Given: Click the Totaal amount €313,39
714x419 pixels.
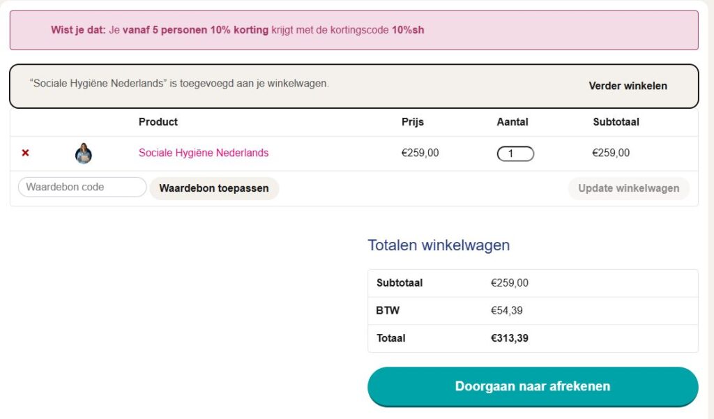Looking at the screenshot, I should point(510,338).
